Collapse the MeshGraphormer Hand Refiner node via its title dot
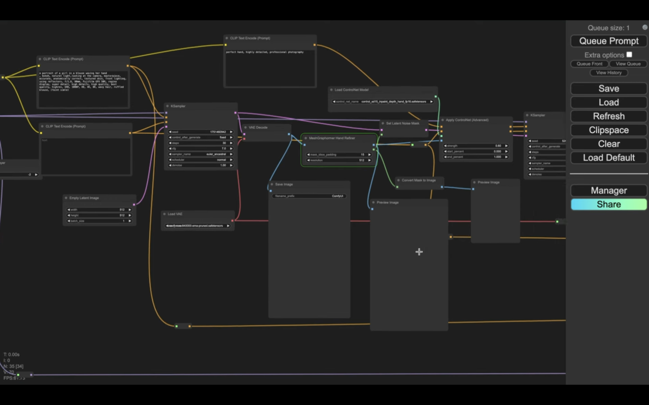 coord(306,138)
